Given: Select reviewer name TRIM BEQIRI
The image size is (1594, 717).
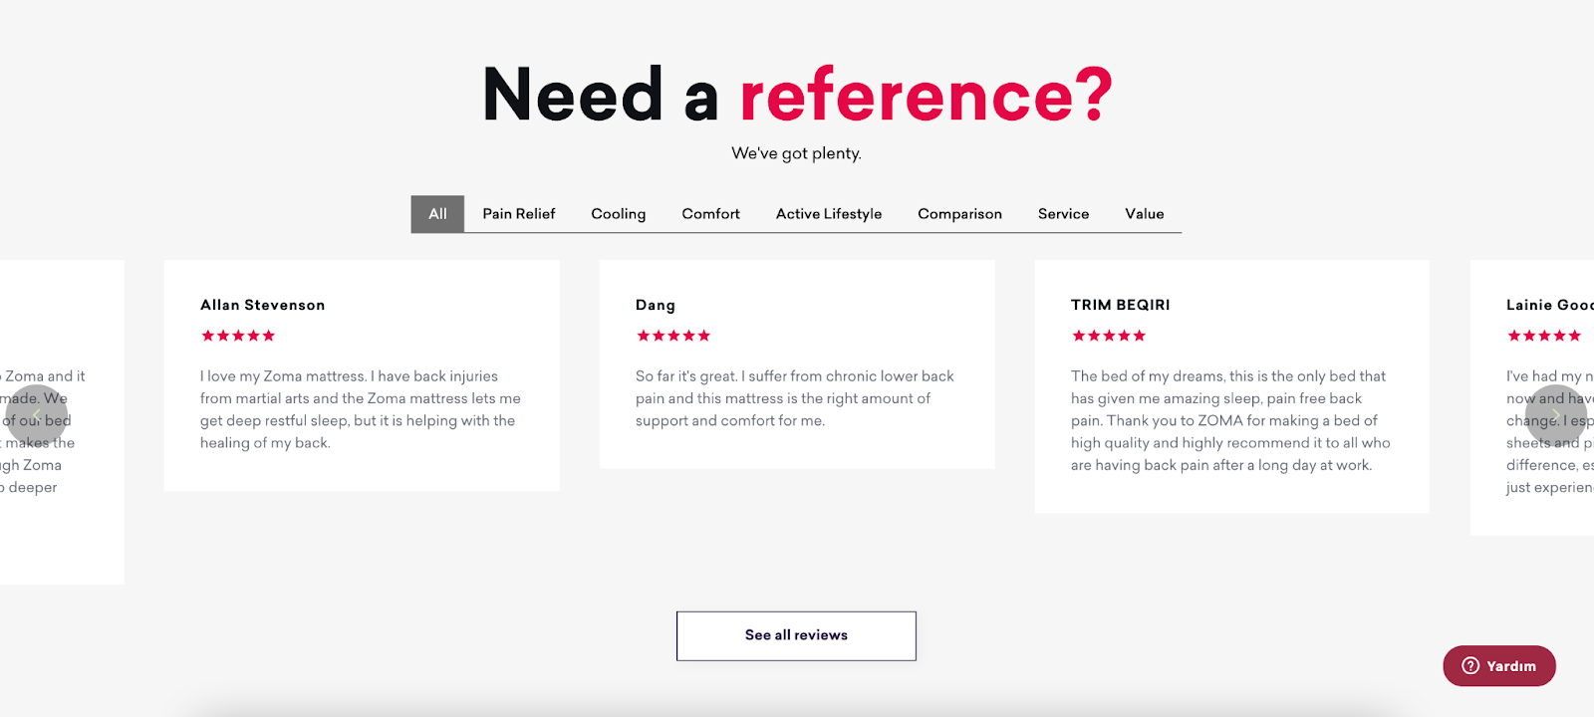Looking at the screenshot, I should pyautogui.click(x=1121, y=305).
